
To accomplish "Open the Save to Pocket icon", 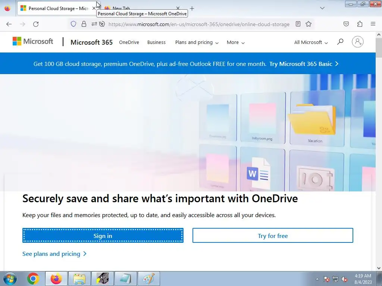I will pyautogui.click(x=346, y=24).
